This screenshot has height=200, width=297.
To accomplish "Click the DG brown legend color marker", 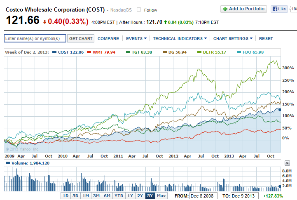I will coord(165,52).
